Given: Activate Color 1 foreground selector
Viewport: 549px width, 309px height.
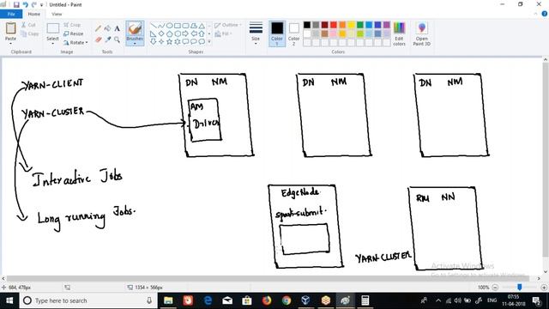Looking at the screenshot, I should click(277, 33).
